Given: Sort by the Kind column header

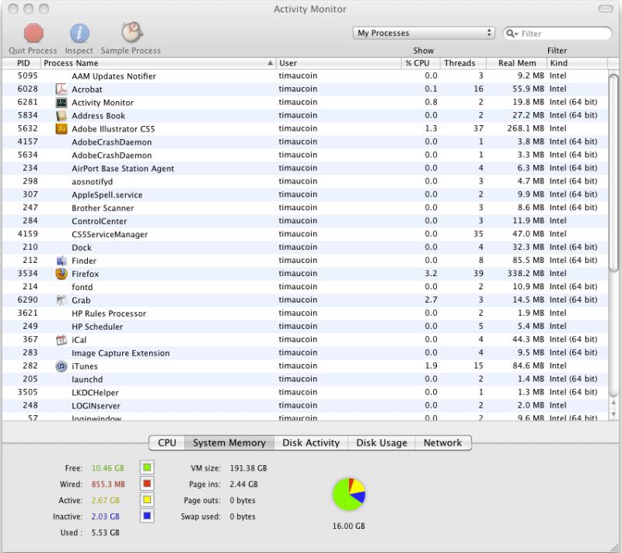Looking at the screenshot, I should coord(577,63).
